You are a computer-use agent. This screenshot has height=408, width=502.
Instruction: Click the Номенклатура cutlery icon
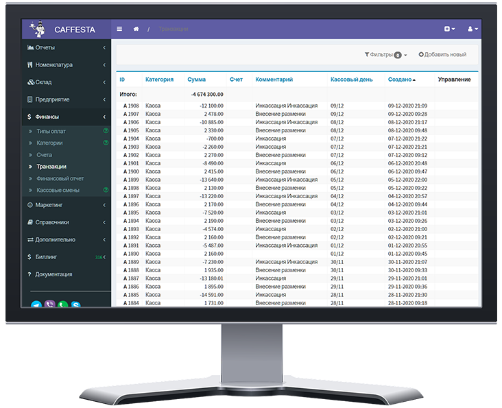point(29,64)
